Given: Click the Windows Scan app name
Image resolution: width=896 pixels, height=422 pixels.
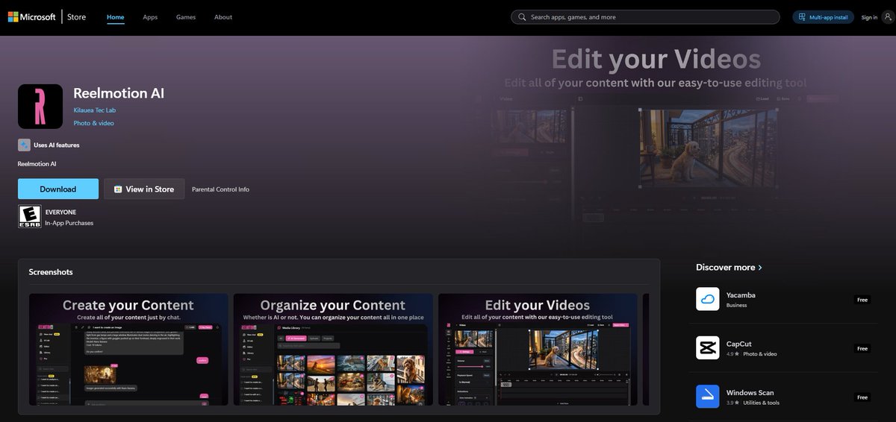Looking at the screenshot, I should 750,393.
